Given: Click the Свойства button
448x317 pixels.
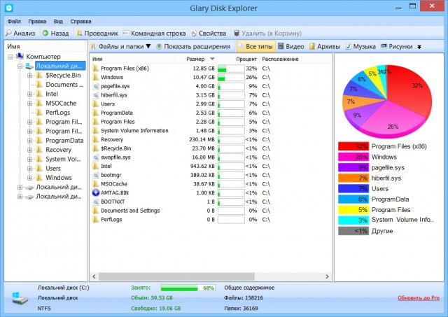Looking at the screenshot, I should click(x=209, y=34).
